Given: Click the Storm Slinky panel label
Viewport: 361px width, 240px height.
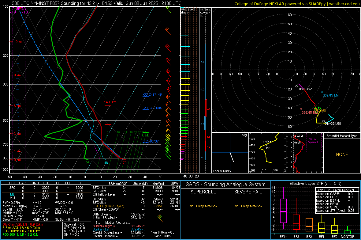Looking at the screenshot, I should point(222,171).
